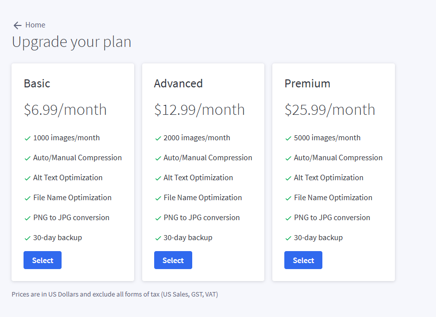The width and height of the screenshot is (436, 317).
Task: Click the Upgrade your plan title
Action: 72,42
